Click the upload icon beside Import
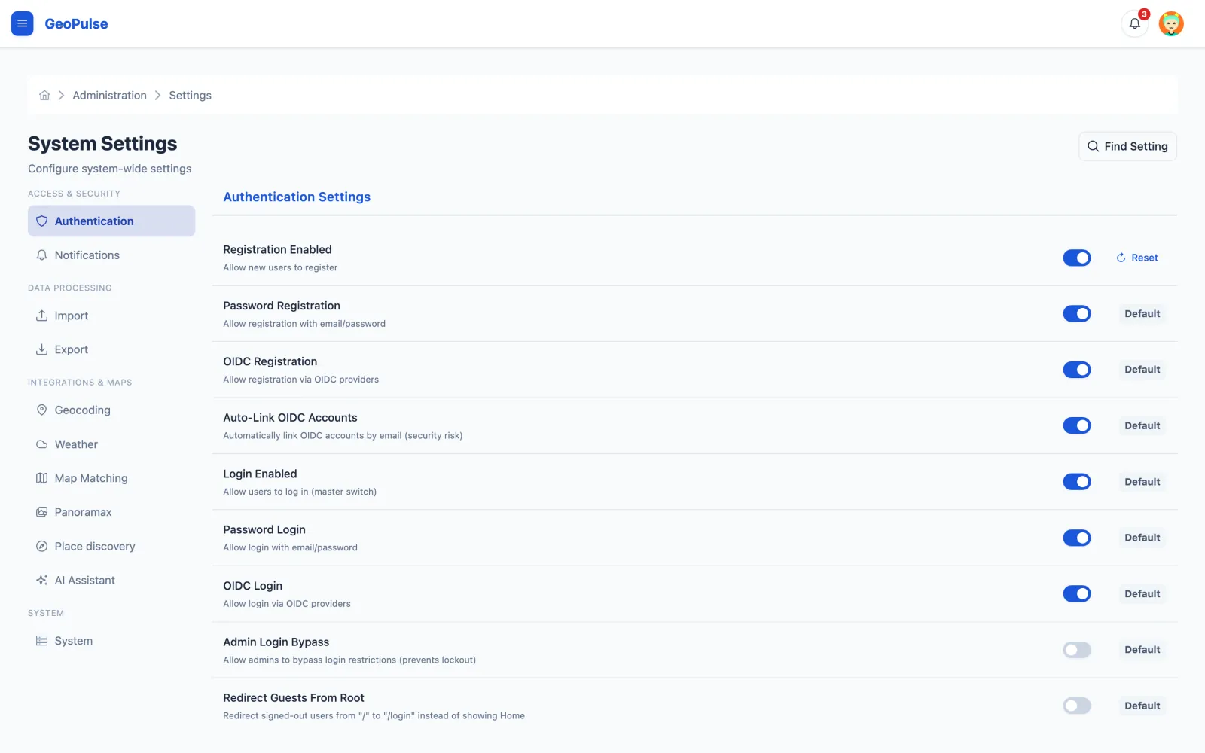 pos(42,316)
